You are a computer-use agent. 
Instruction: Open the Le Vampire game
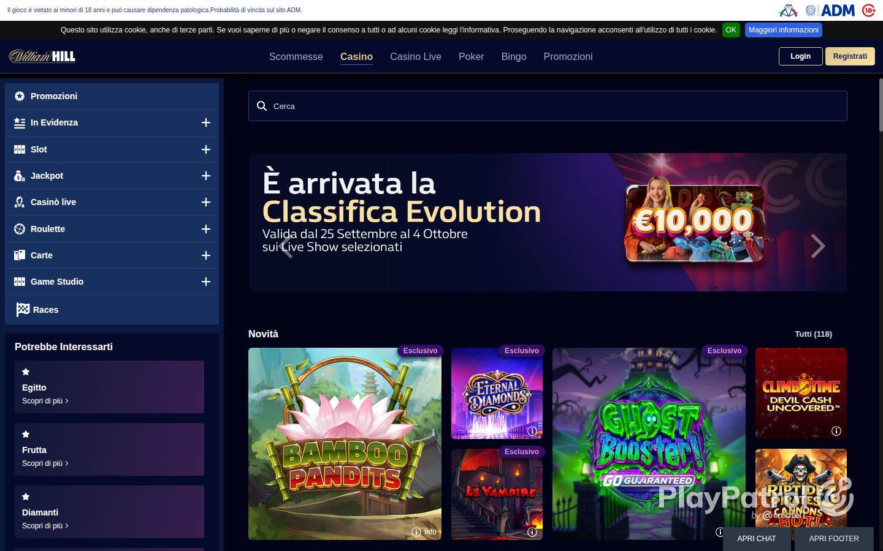[497, 494]
